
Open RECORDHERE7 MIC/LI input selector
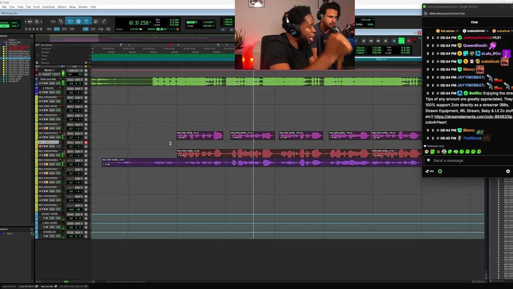pyautogui.click(x=70, y=98)
